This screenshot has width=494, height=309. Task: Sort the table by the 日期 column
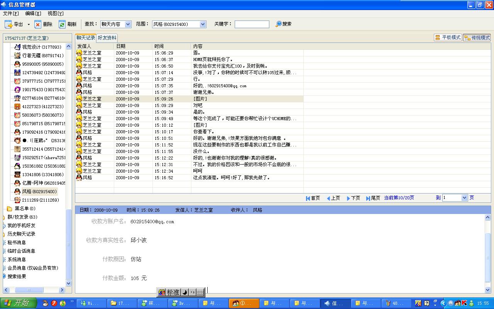tap(133, 46)
